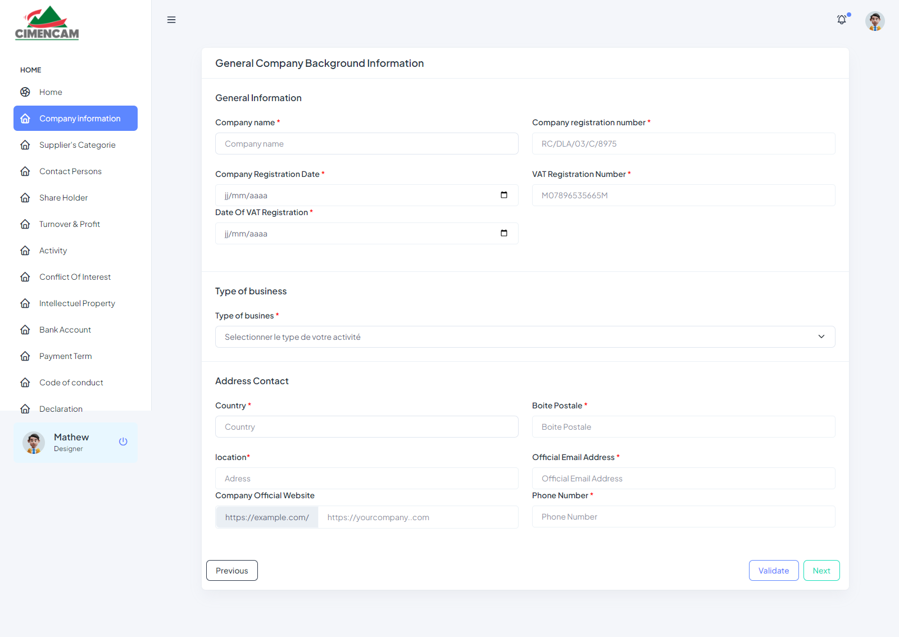Click the Phone Number input field

coord(683,517)
